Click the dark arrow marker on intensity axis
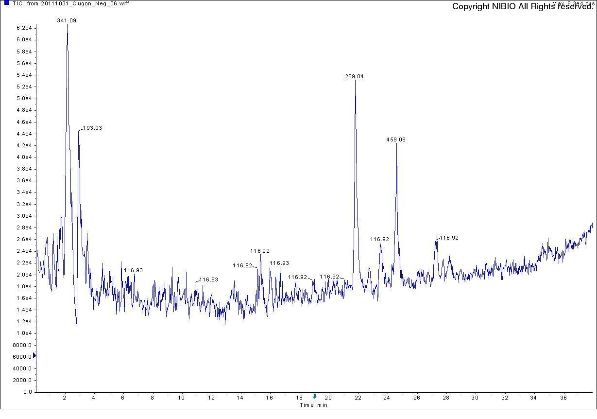Viewport: 597px width, 419px height. coord(34,356)
